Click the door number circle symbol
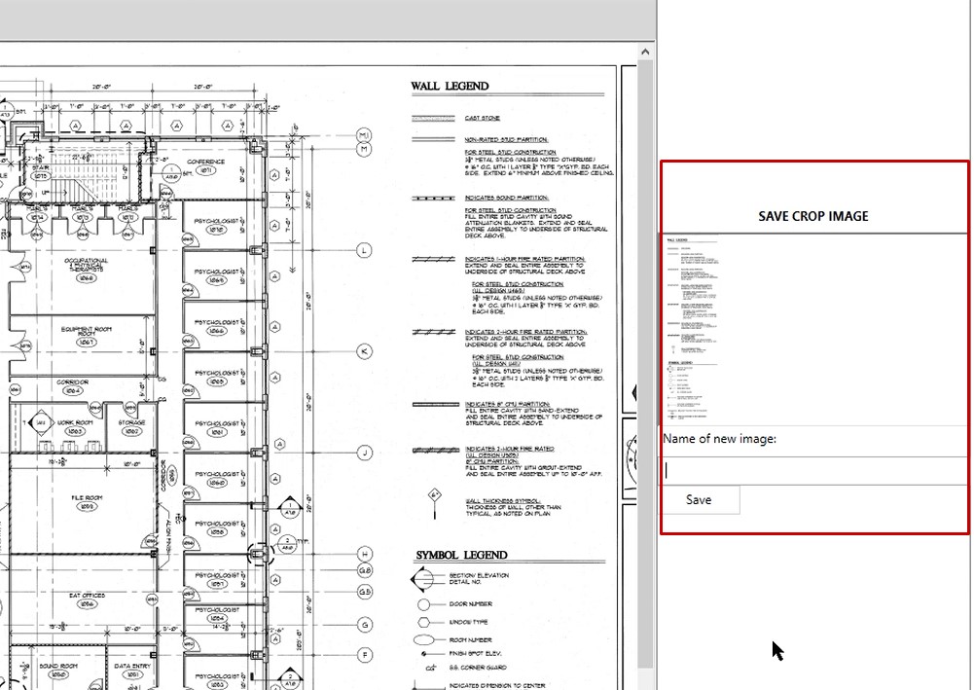This screenshot has height=690, width=974. click(x=423, y=603)
